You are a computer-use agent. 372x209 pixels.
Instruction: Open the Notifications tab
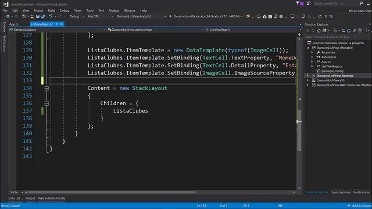[362, 192]
